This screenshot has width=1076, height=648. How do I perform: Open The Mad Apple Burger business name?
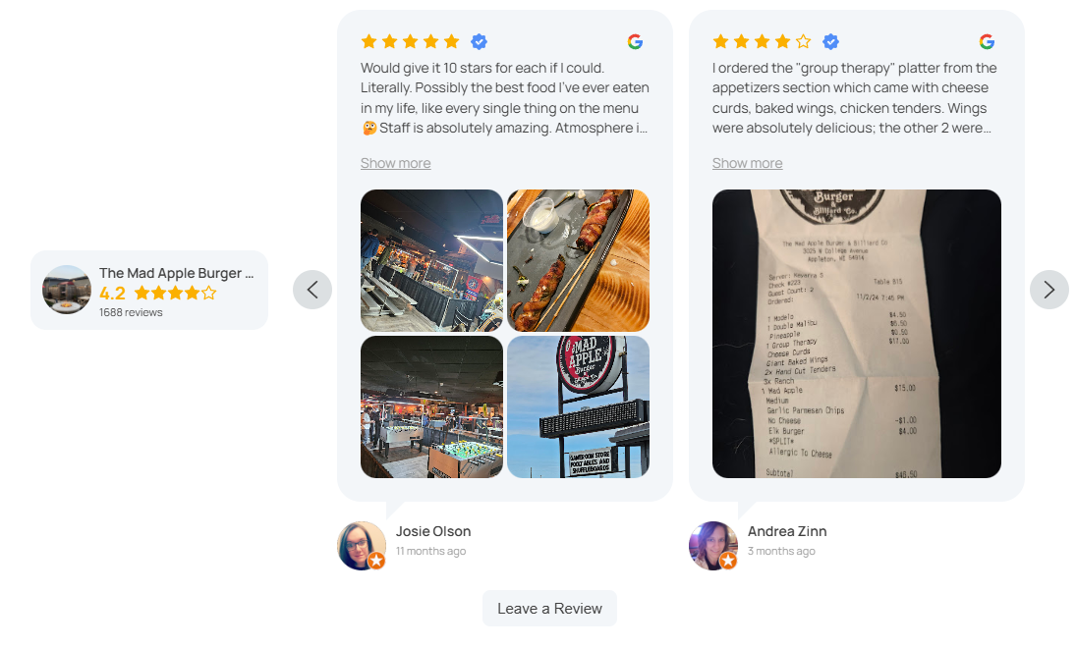tap(176, 273)
